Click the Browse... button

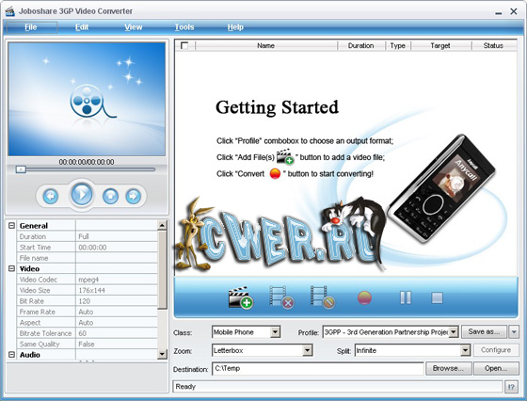[448, 368]
